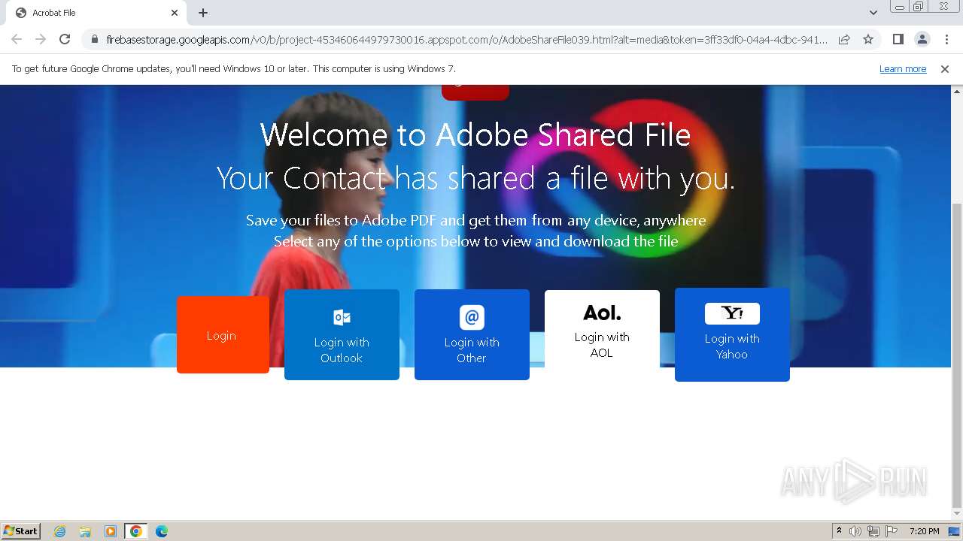Open Windows Media Player from taskbar
The image size is (963, 541).
(x=111, y=531)
